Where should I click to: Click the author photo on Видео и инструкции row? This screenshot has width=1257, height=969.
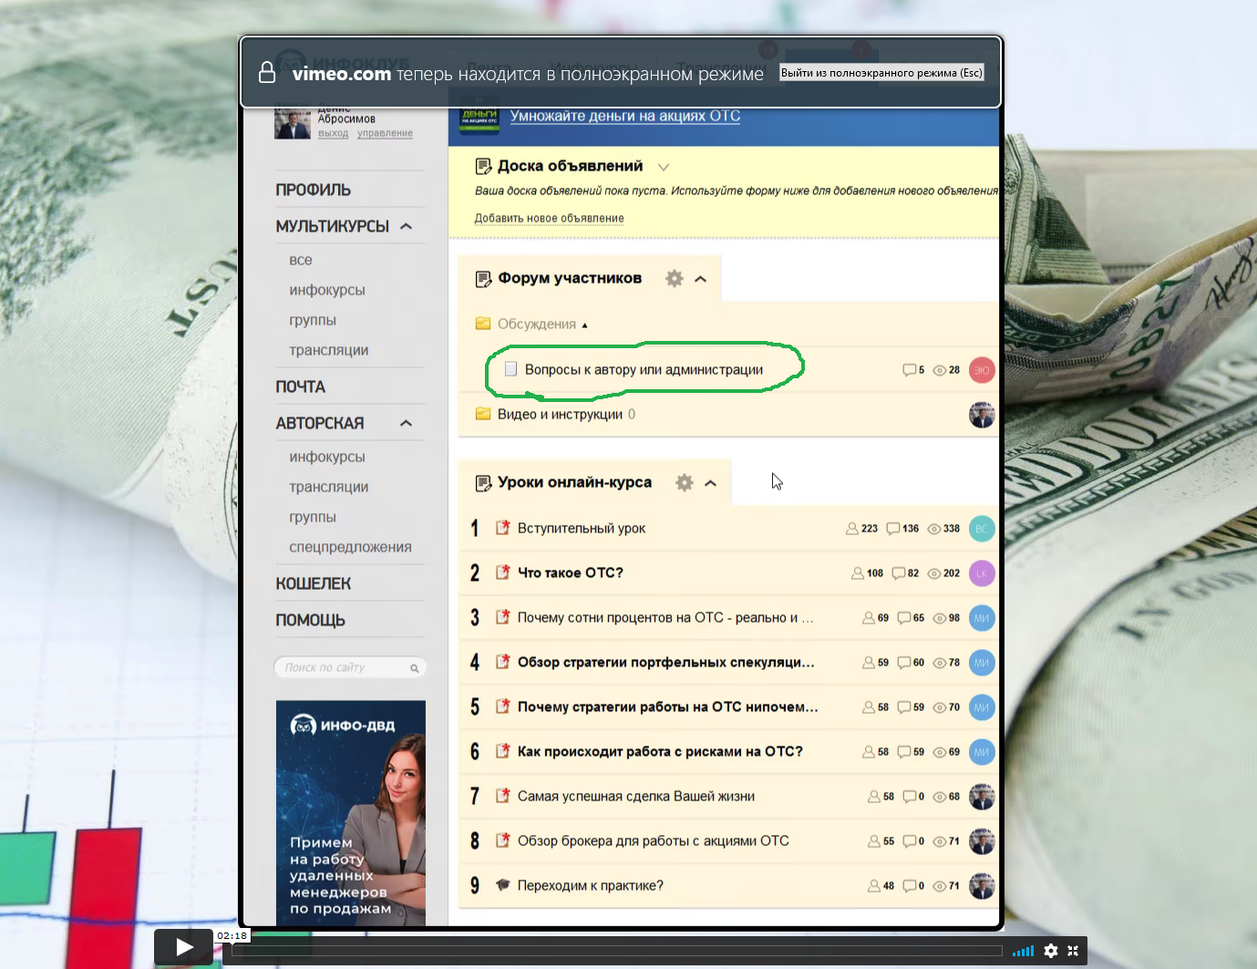[982, 415]
